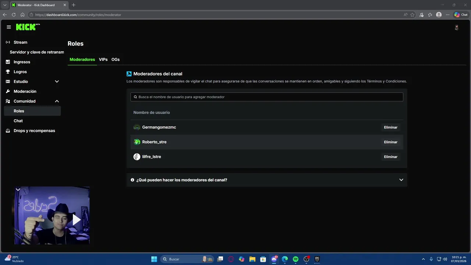Click the username Roberto_stre
The width and height of the screenshot is (471, 265).
154,142
